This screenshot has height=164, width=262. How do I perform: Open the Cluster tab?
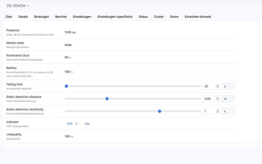(159, 17)
